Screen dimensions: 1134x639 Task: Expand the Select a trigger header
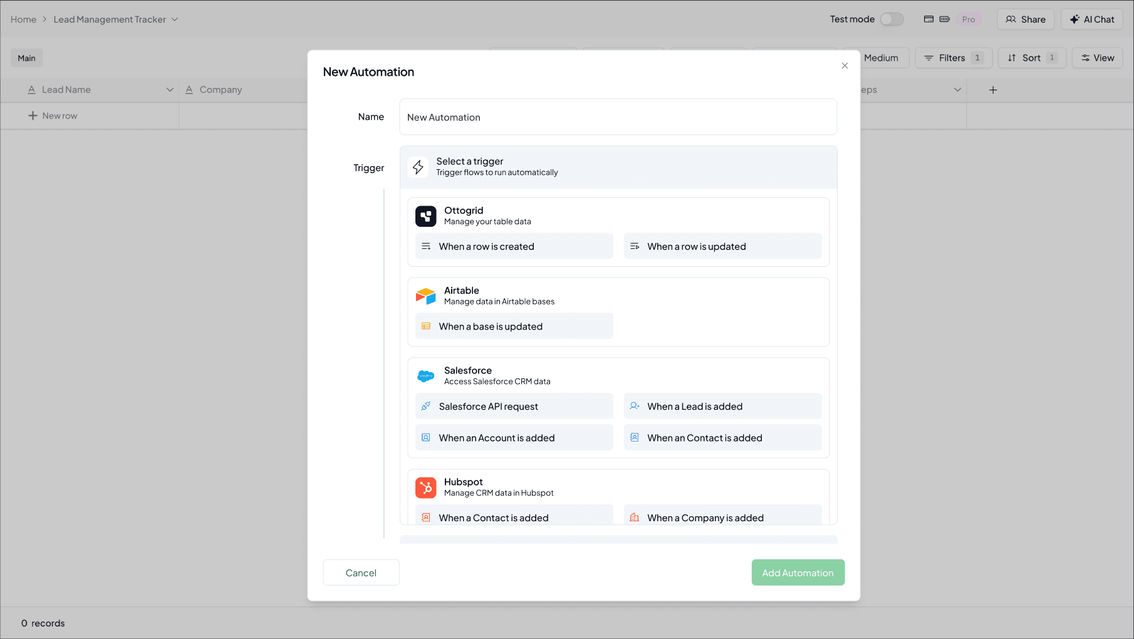click(618, 167)
